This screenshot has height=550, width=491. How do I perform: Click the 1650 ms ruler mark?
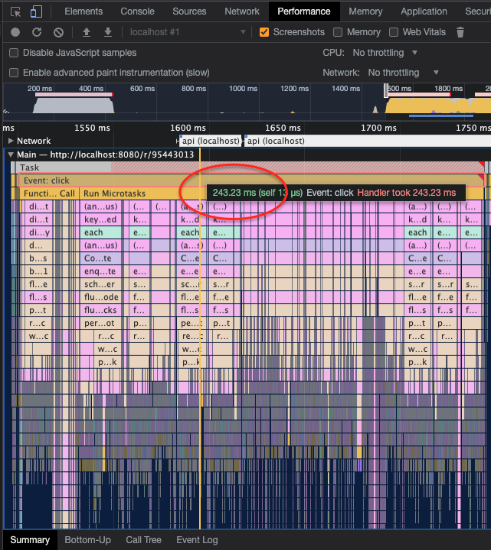click(283, 128)
